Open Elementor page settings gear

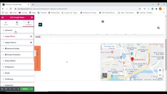(x=2, y=89)
